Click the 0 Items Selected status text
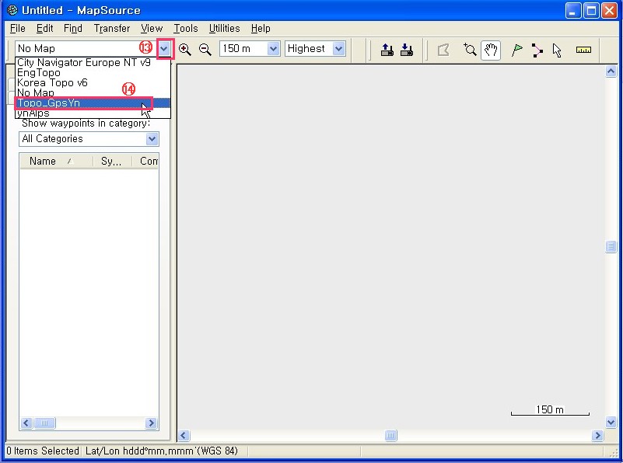Image resolution: width=623 pixels, height=463 pixels. click(x=43, y=451)
